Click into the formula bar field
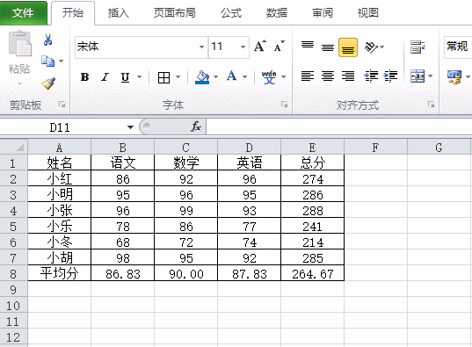The image size is (472, 347). click(x=339, y=127)
